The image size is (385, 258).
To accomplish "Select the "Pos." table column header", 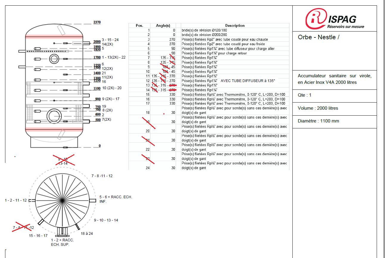I will click(139, 26).
